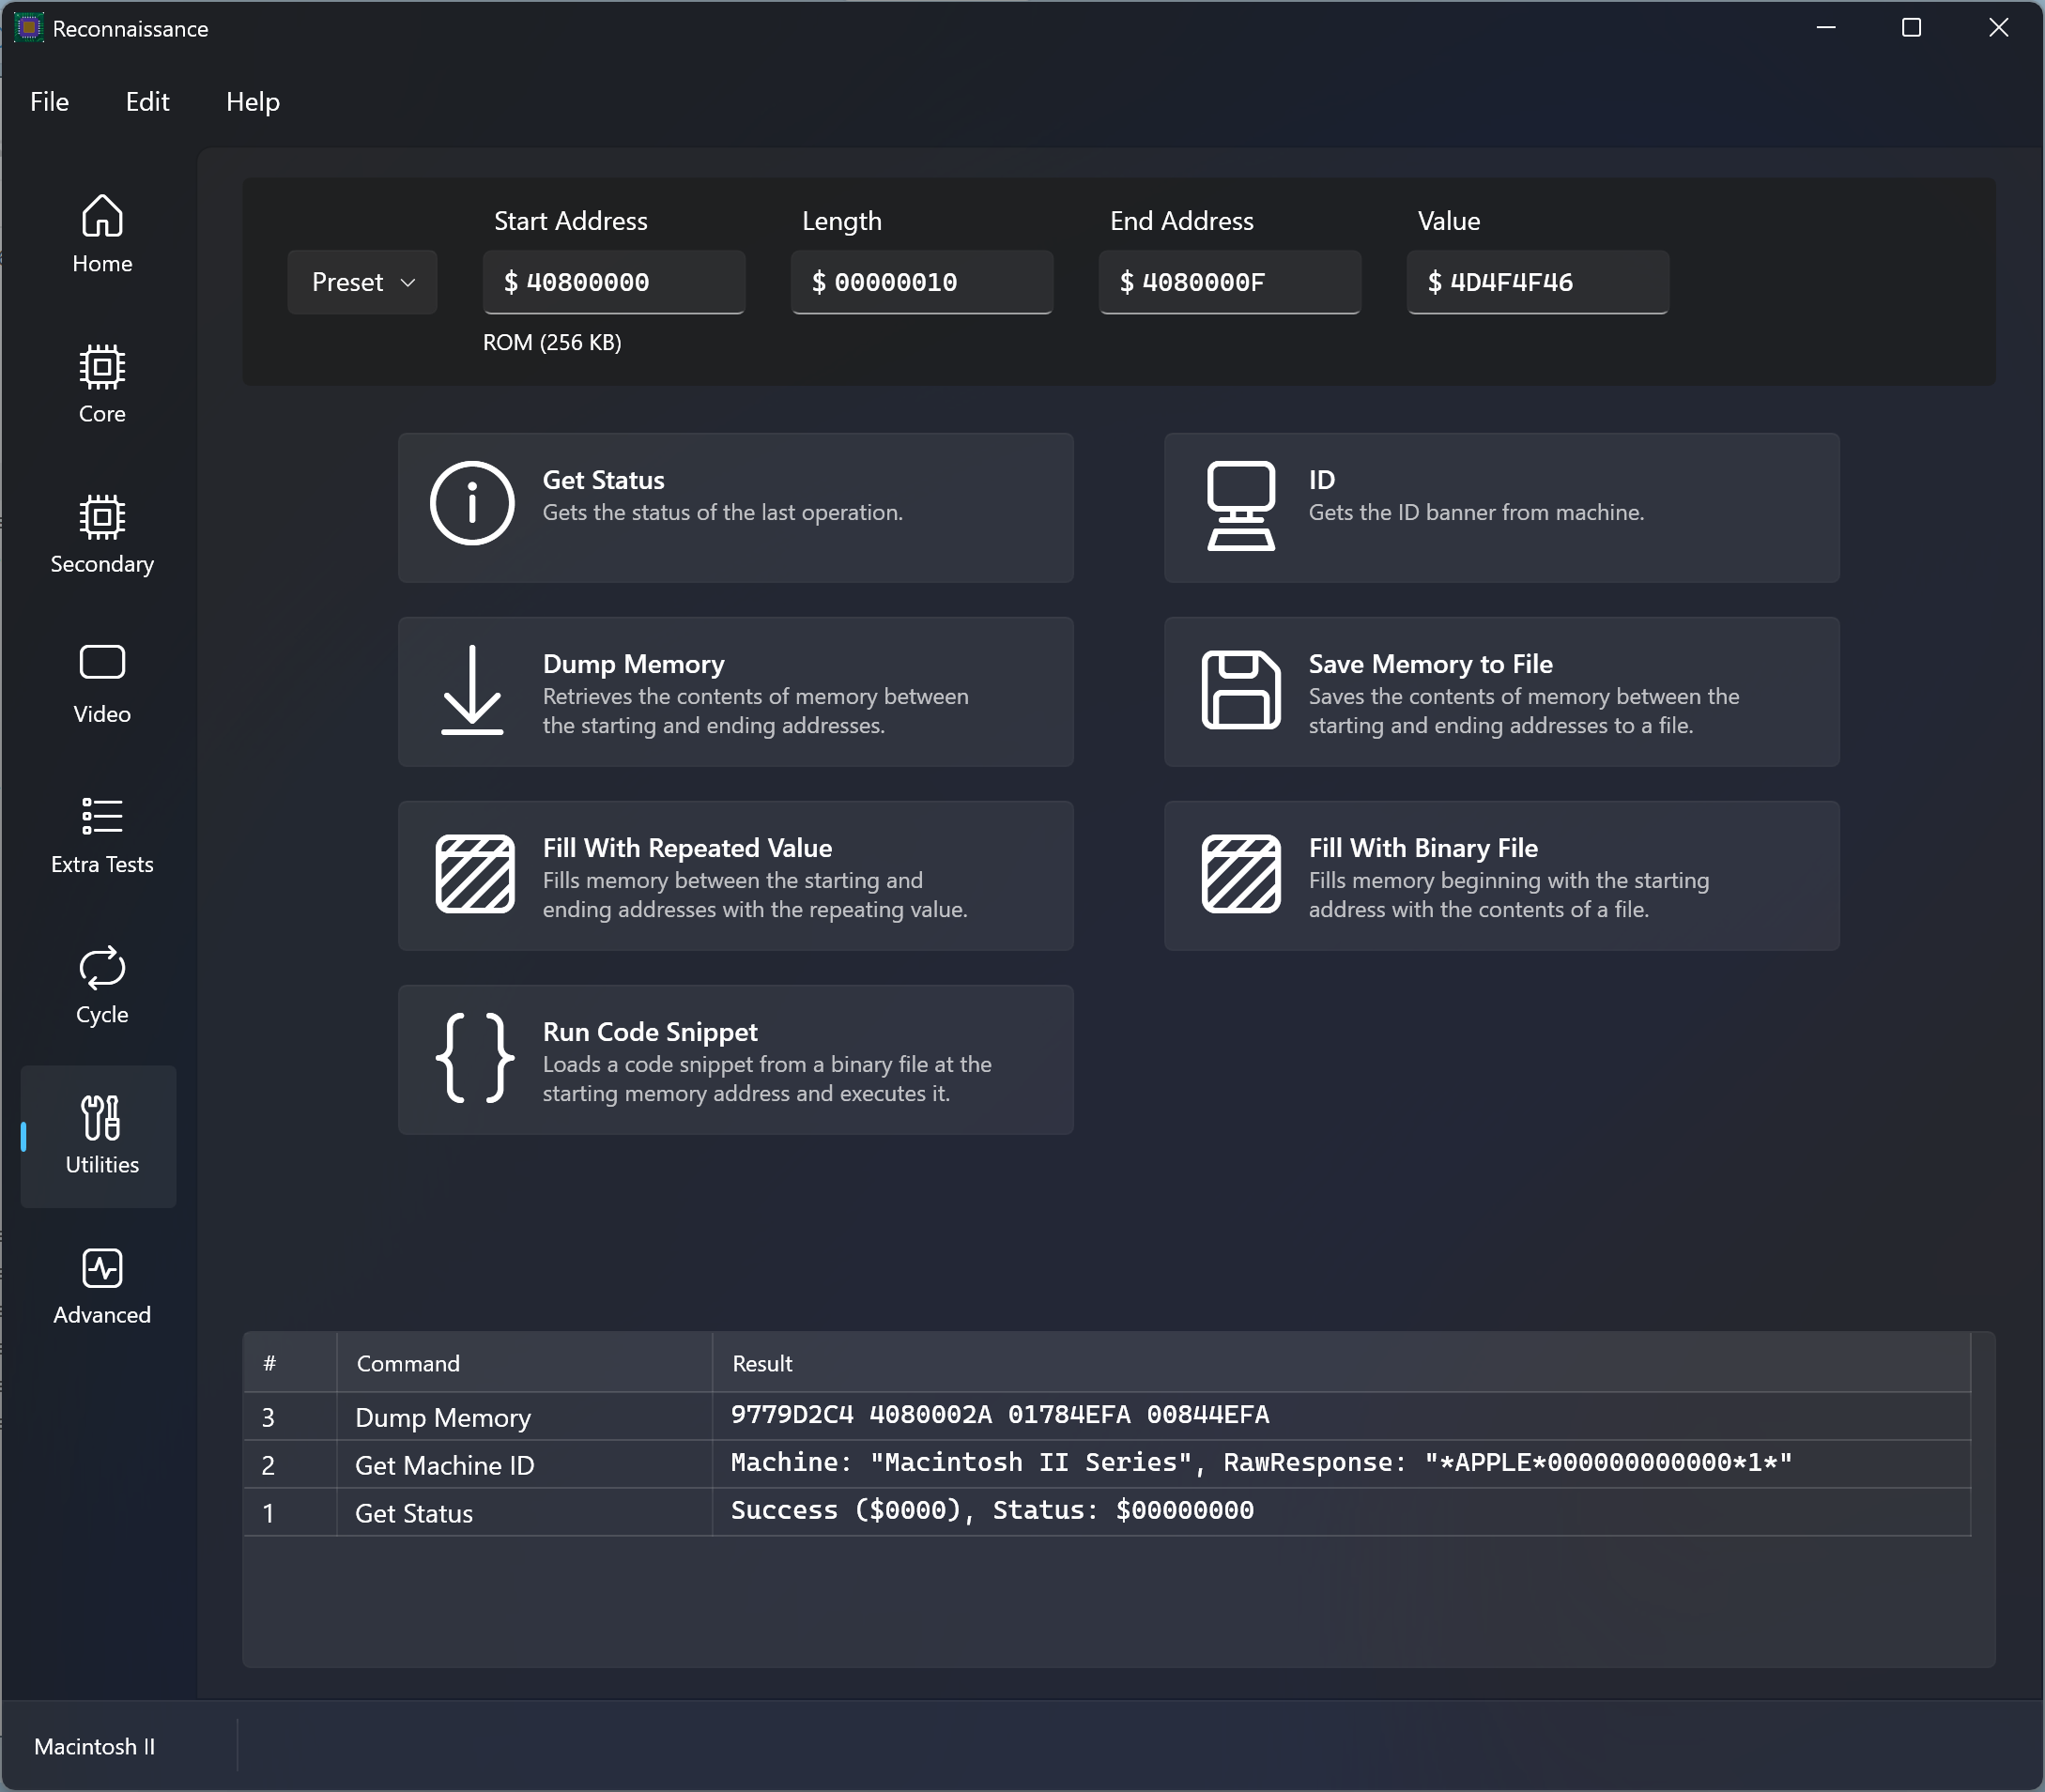Viewport: 2045px width, 1792px height.
Task: Open the File menu
Action: [x=49, y=102]
